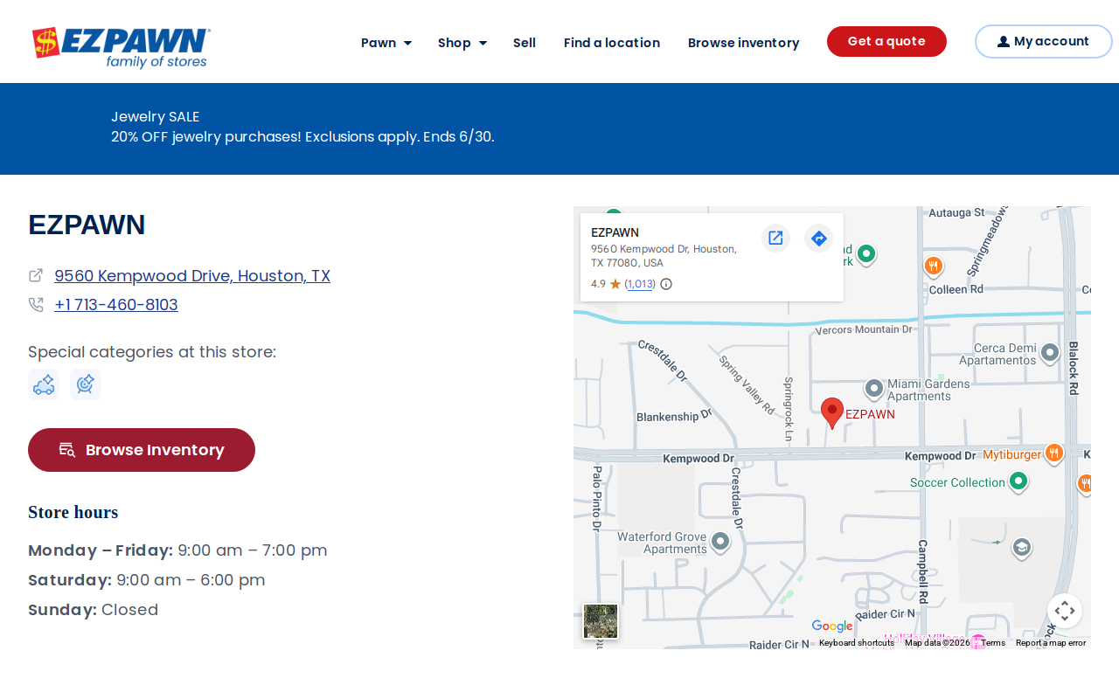This screenshot has width=1119, height=699.
Task: Expand the Shop dropdown menu
Action: click(x=462, y=43)
